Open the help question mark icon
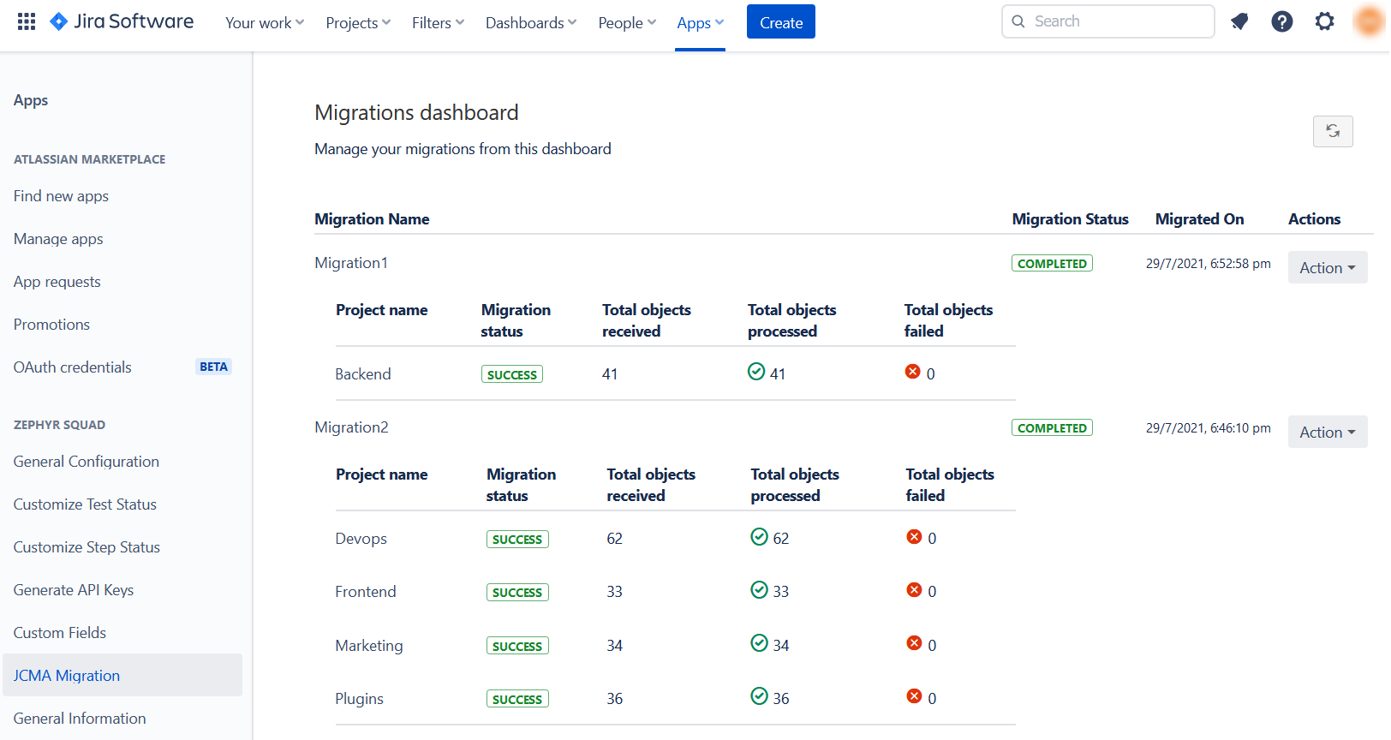 (x=1282, y=21)
